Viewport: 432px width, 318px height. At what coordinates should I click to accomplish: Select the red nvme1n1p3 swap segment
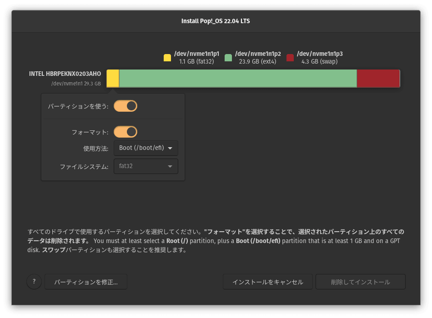point(378,79)
